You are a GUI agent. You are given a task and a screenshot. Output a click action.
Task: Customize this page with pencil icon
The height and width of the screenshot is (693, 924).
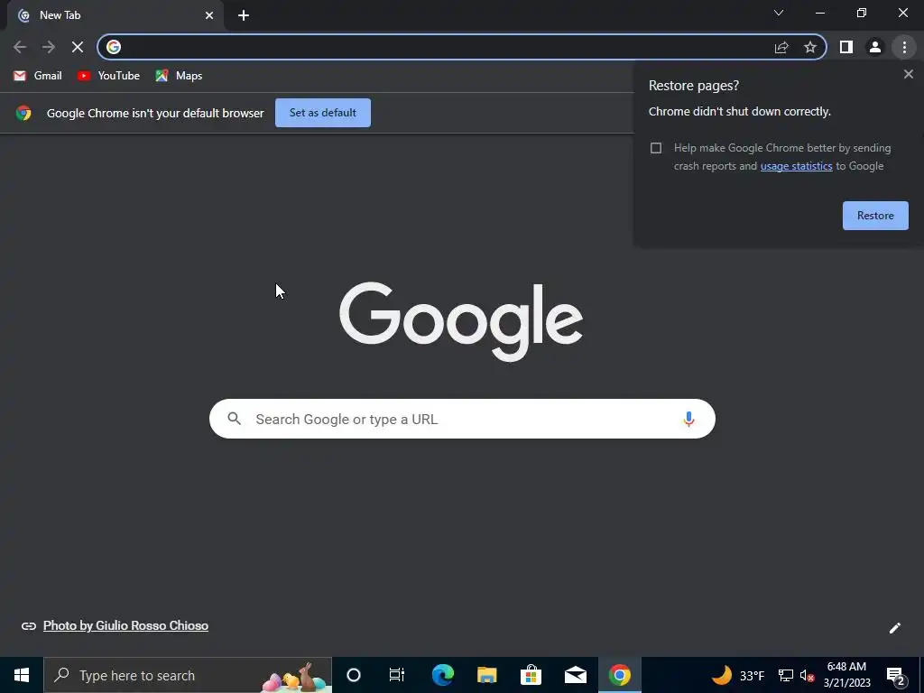tap(894, 628)
